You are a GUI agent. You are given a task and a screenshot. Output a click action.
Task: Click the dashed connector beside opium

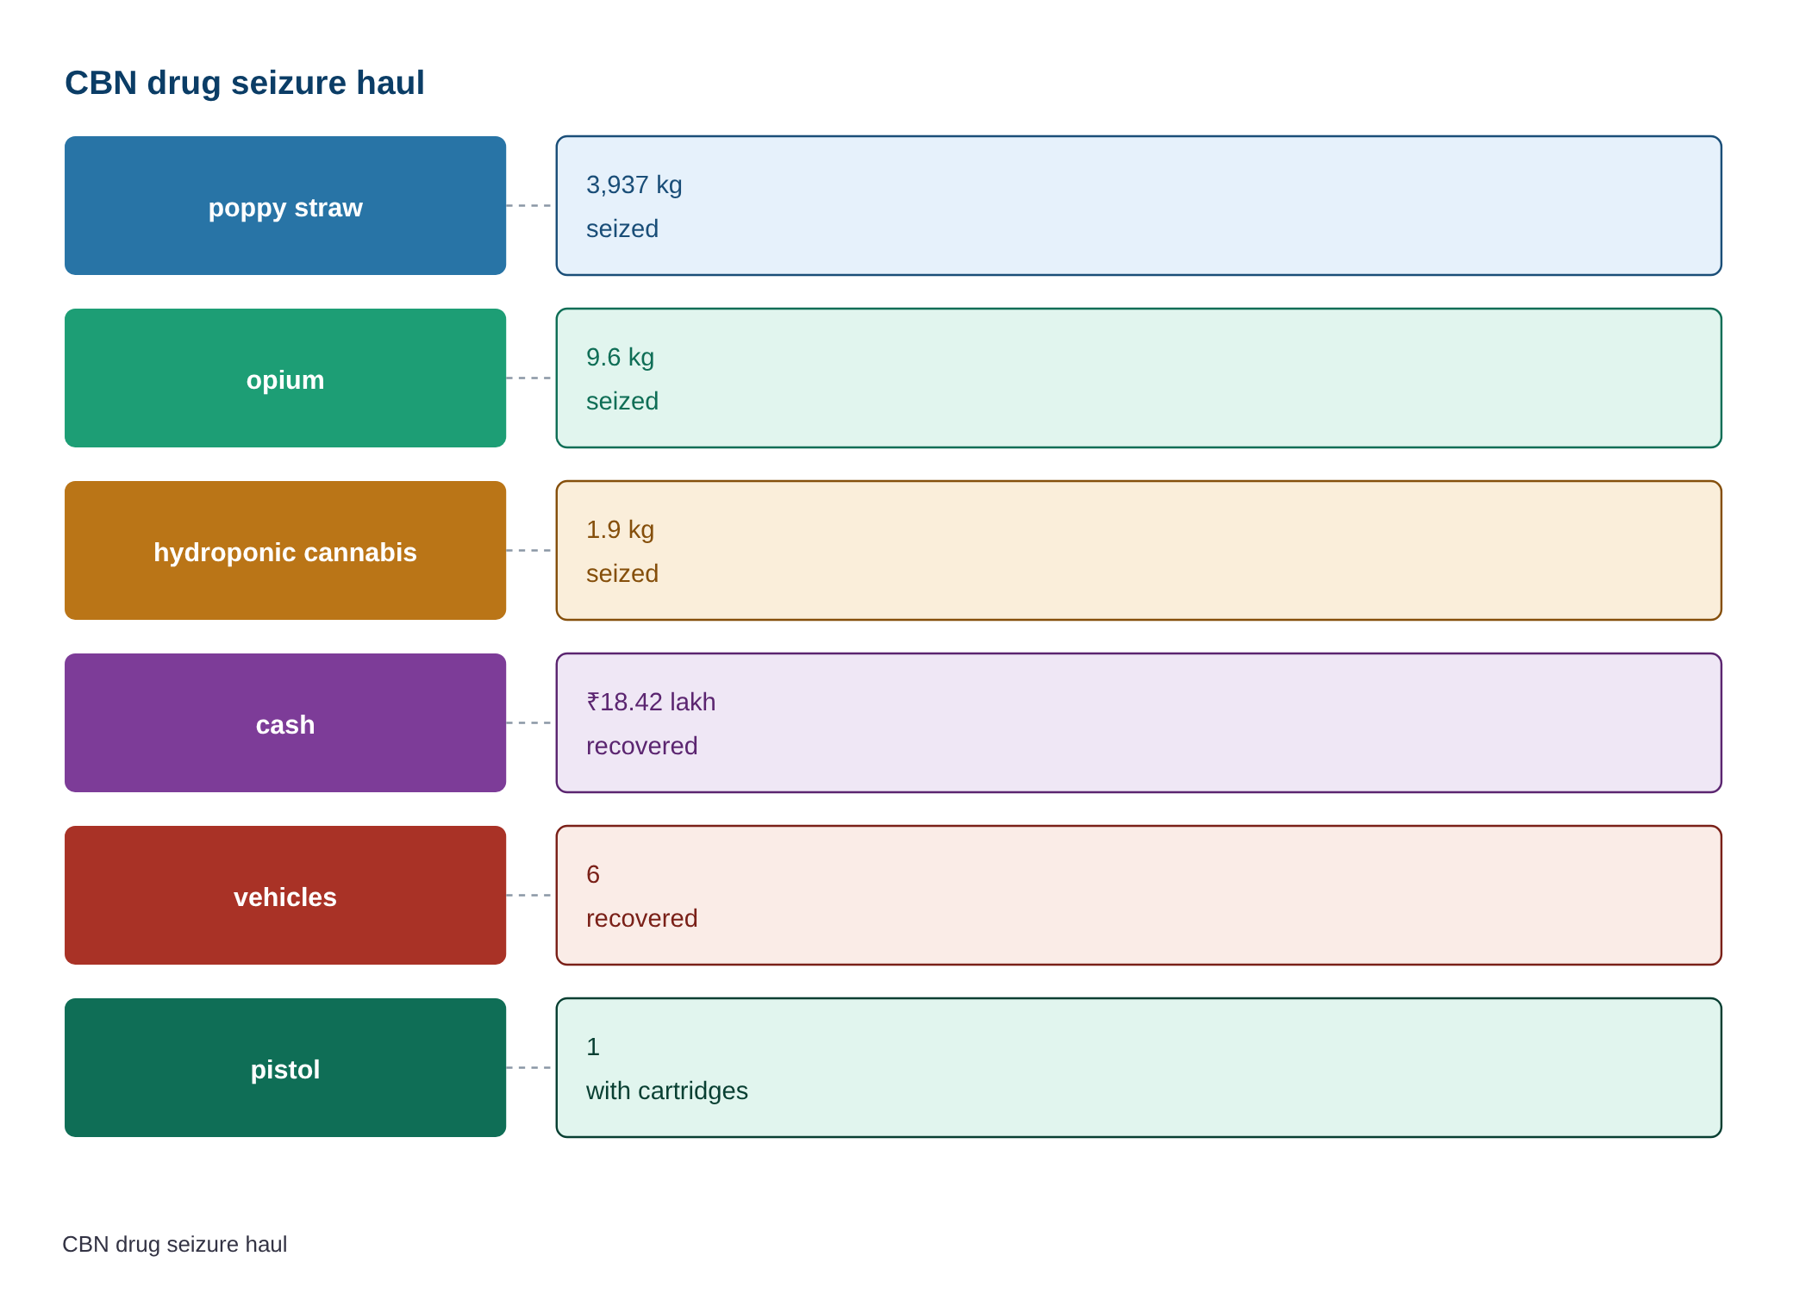pos(531,378)
